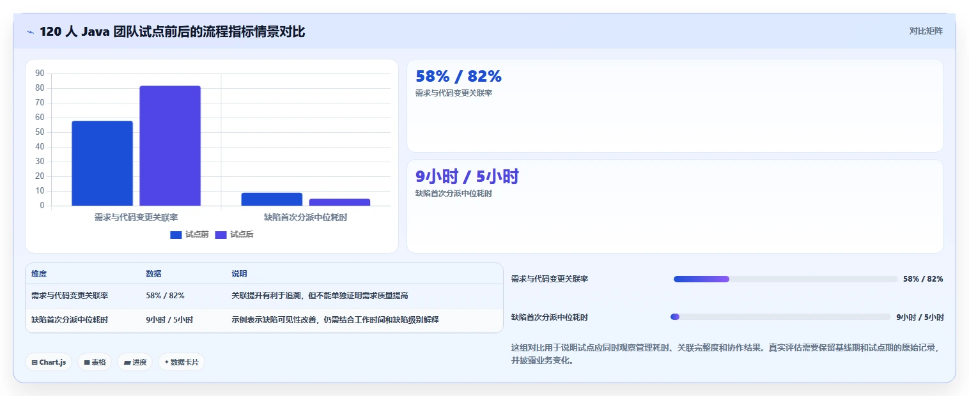
Task: Click the 9小时 / 5小时 data card value
Action: (x=467, y=176)
